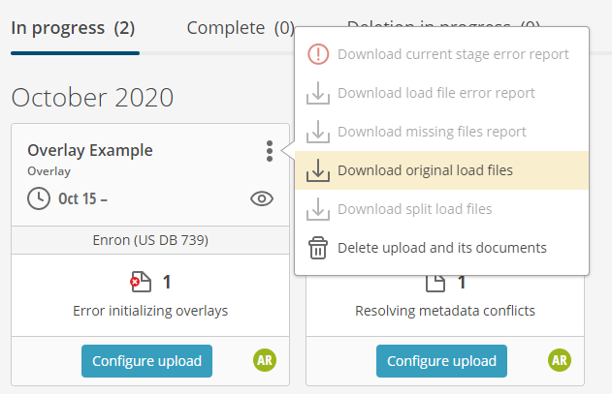Viewport: 612px width, 394px height.
Task: Click the error document icon above Error initializing overlays
Action: pos(141,282)
